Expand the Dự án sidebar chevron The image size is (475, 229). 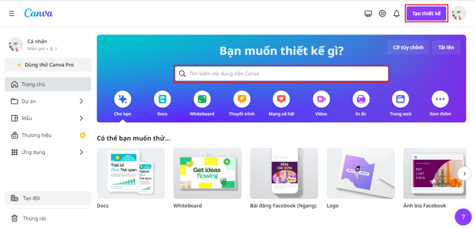click(81, 101)
